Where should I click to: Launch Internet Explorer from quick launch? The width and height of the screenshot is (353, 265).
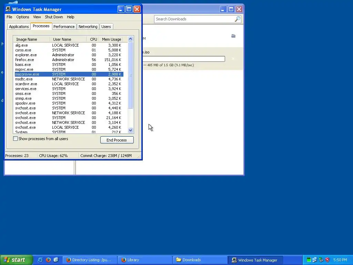click(x=40, y=260)
